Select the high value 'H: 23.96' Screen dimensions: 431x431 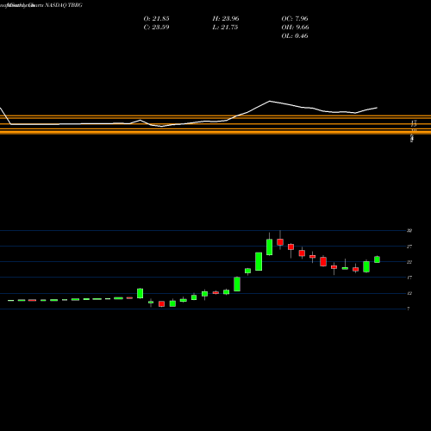click(x=226, y=19)
